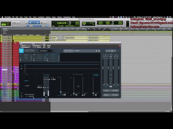Image resolution: width=173 pixels, height=129 pixels.
Task: Open Ozone help question mark icon
Action: [115, 51]
